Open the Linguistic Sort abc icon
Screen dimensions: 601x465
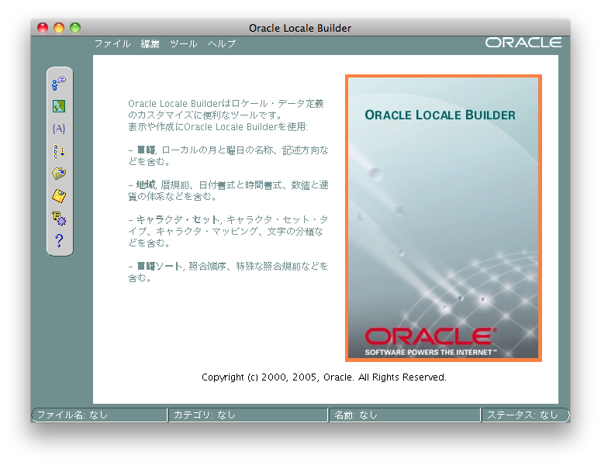click(59, 151)
